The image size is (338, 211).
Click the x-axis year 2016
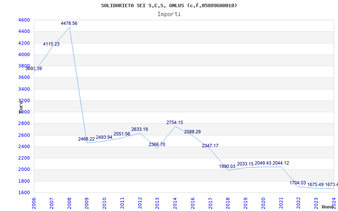click(193, 203)
